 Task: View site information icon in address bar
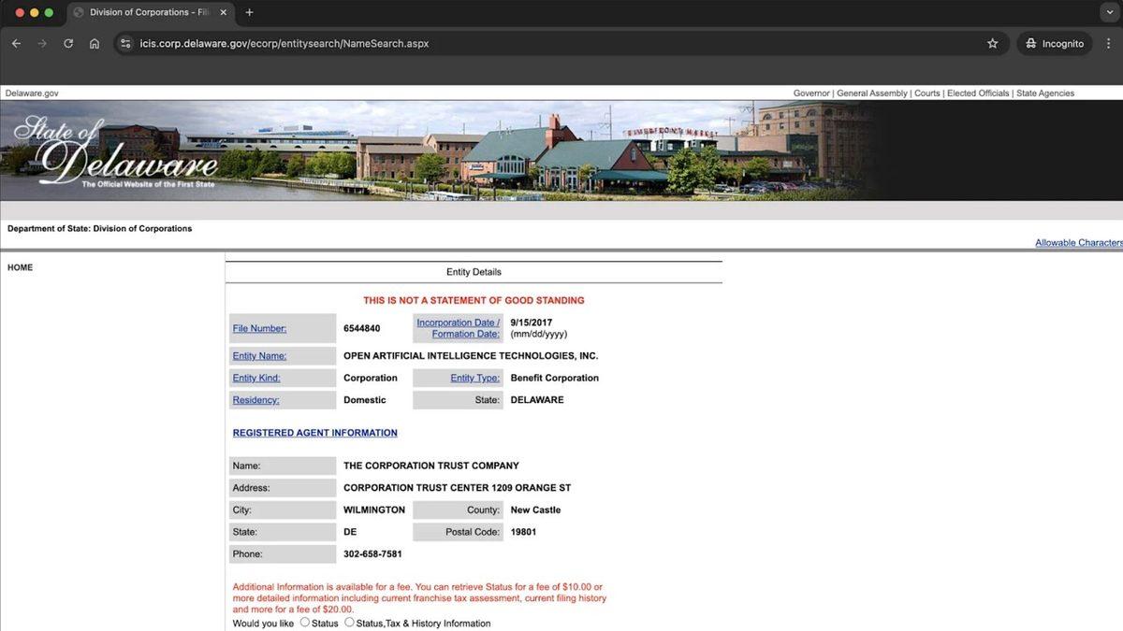pyautogui.click(x=126, y=44)
